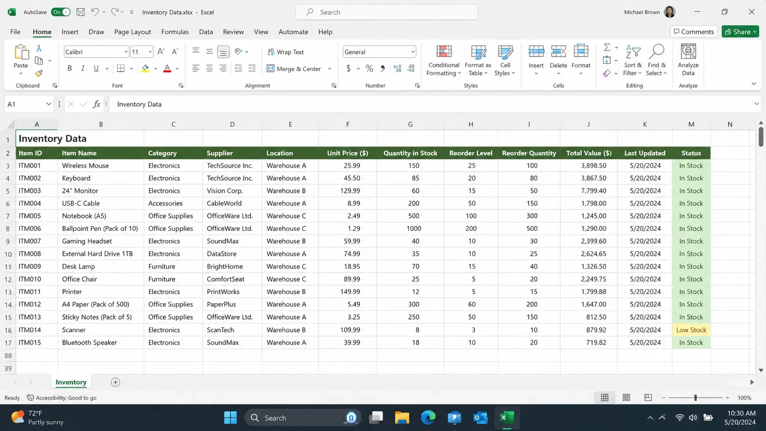Image resolution: width=766 pixels, height=431 pixels.
Task: Click Increase Font Size icon
Action: coord(161,52)
